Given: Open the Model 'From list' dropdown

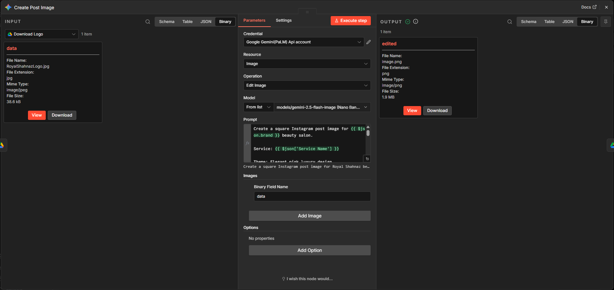Looking at the screenshot, I should click(258, 107).
